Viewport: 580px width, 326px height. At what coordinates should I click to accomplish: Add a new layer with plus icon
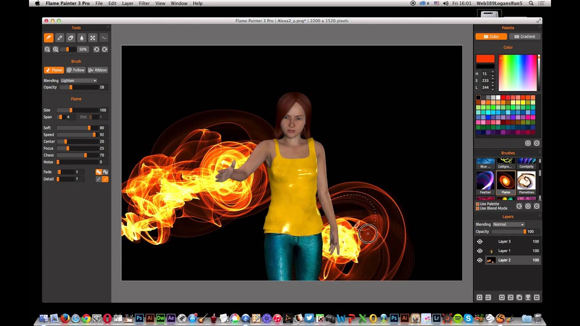point(502,297)
